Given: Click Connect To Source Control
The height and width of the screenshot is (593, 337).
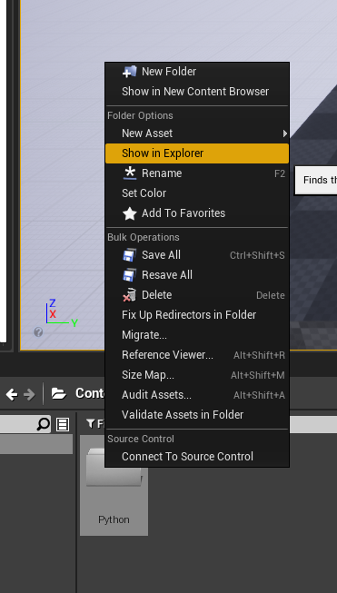Looking at the screenshot, I should pos(197,457).
